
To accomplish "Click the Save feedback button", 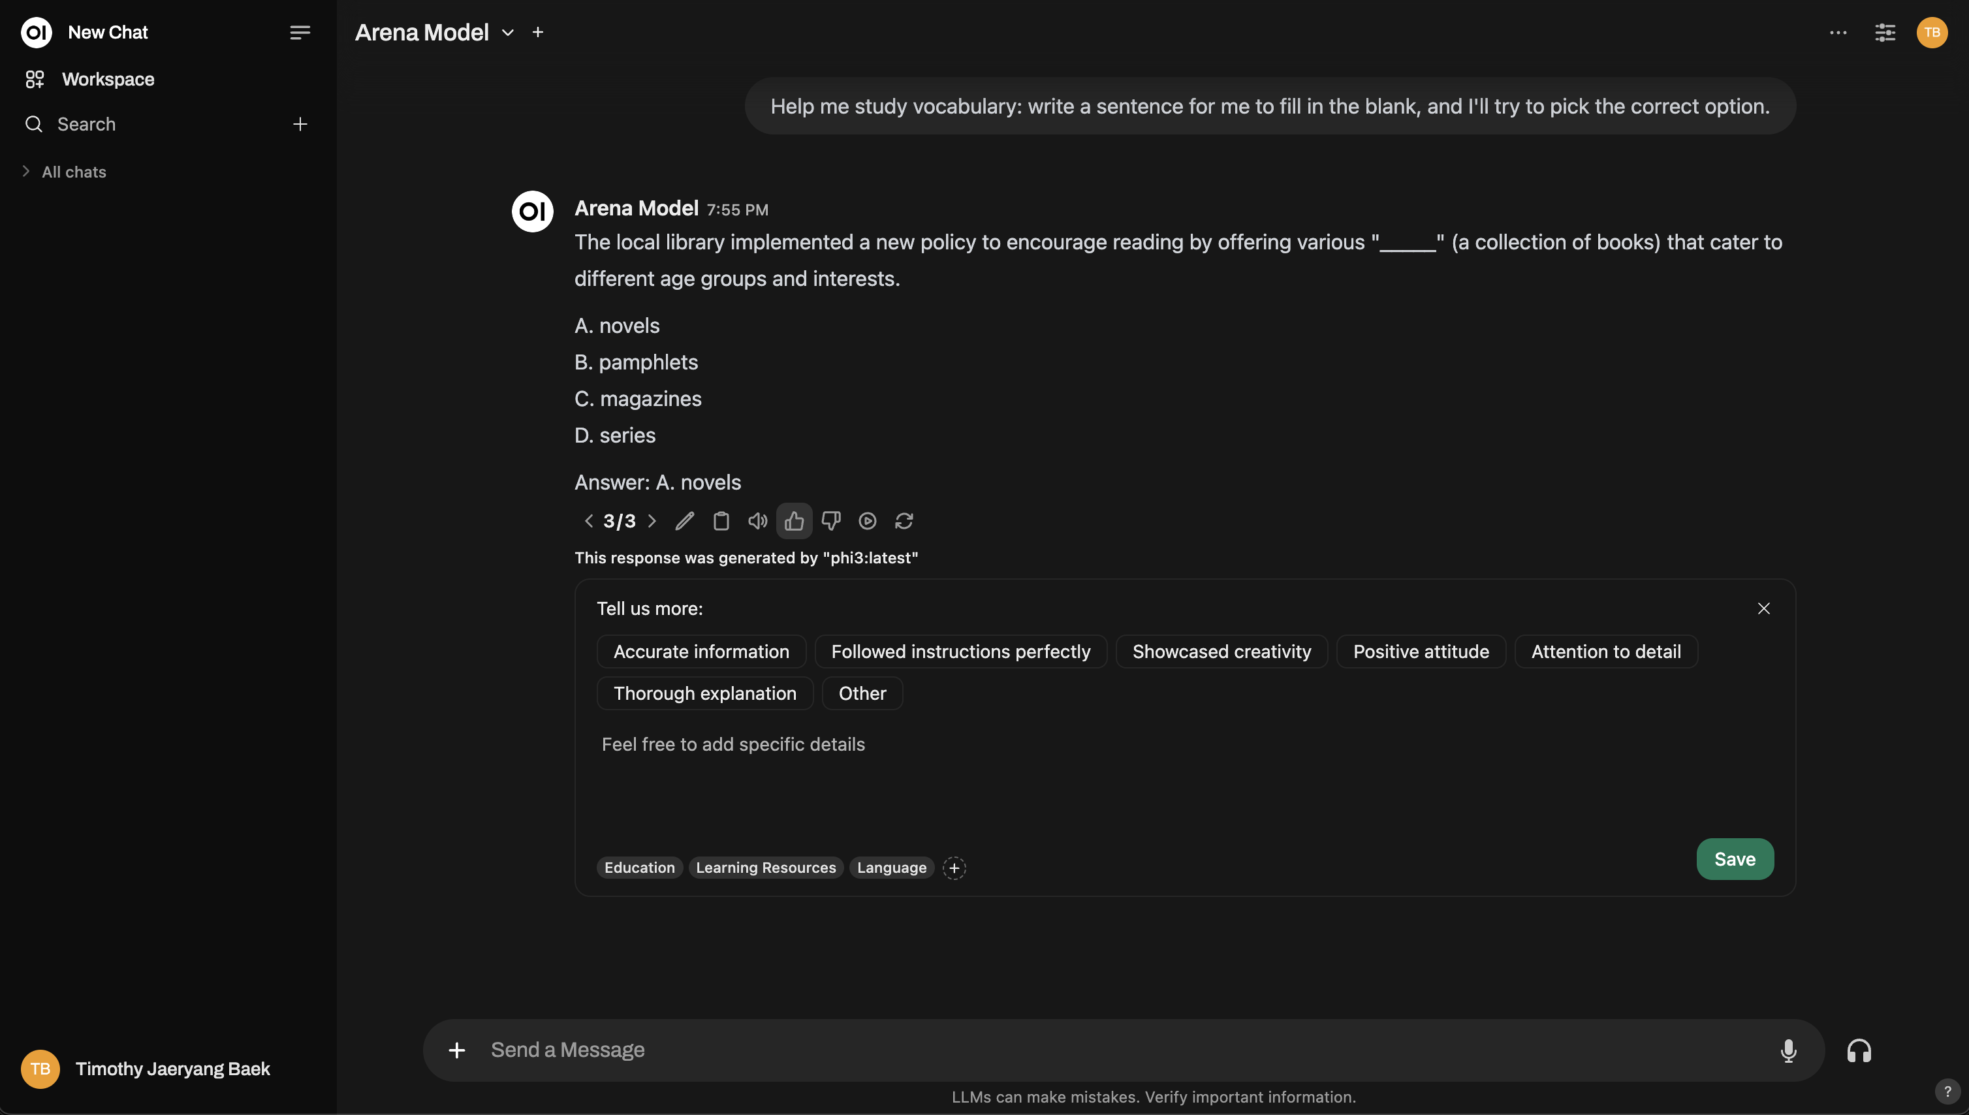I will tap(1734, 859).
